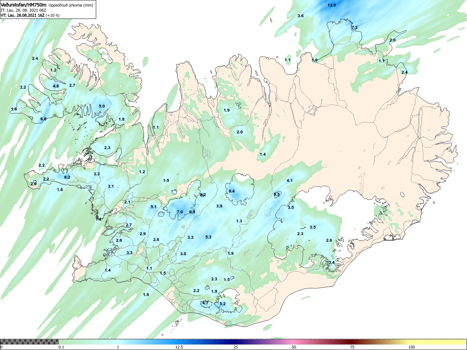Click the 7.0 precipitation value
This screenshot has height=350, width=467.
click(x=180, y=212)
